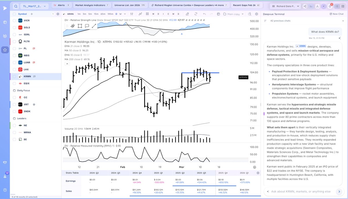Viewport: 348px width, 199px height.
Task: Toggle the AI sparkle icon in top bar
Action: pos(324,6)
